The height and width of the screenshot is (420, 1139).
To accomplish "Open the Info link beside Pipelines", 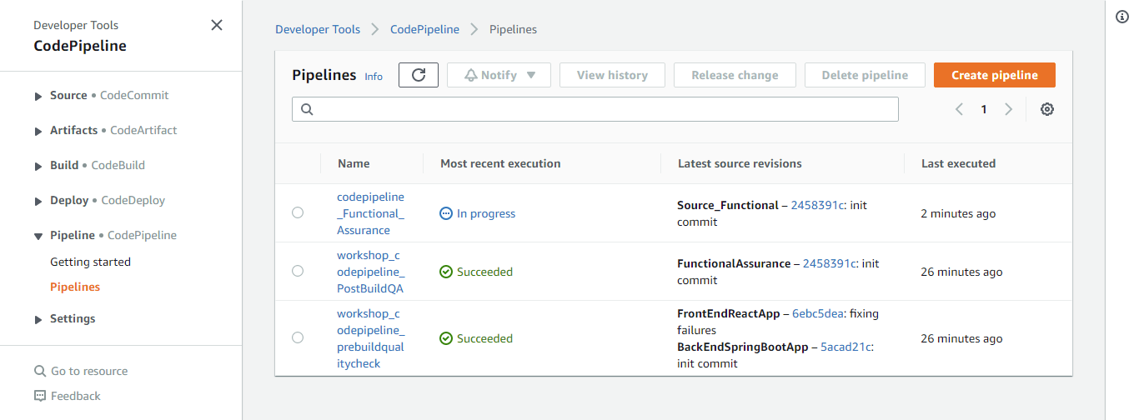I will tap(374, 77).
